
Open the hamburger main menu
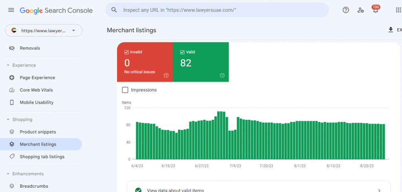tap(11, 10)
